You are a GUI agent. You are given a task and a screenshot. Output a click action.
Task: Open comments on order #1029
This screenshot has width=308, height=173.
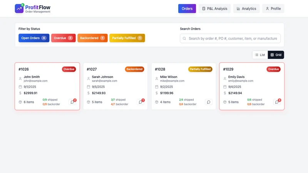(x=277, y=102)
